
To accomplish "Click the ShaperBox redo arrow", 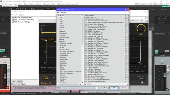I will (145, 66).
